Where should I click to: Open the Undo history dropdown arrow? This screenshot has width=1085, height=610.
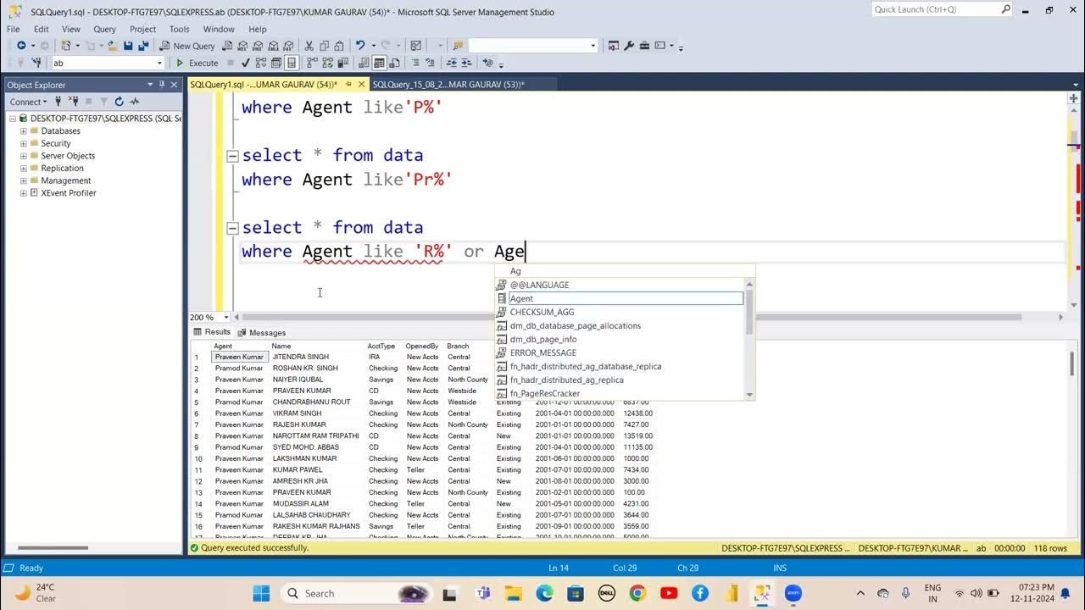click(x=373, y=46)
